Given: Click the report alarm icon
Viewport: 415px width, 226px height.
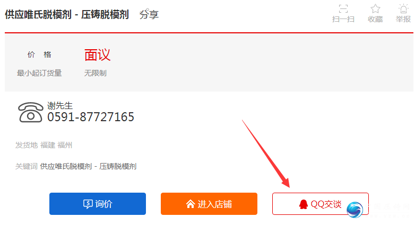Looking at the screenshot, I should (403, 8).
